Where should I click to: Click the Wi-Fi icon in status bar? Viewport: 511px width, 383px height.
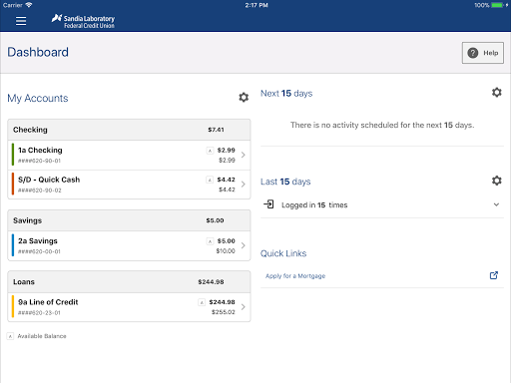click(29, 5)
